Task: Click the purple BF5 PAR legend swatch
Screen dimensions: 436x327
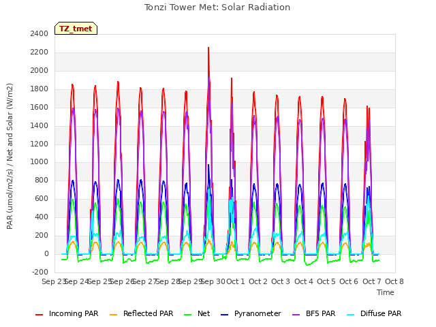Action: (296, 315)
